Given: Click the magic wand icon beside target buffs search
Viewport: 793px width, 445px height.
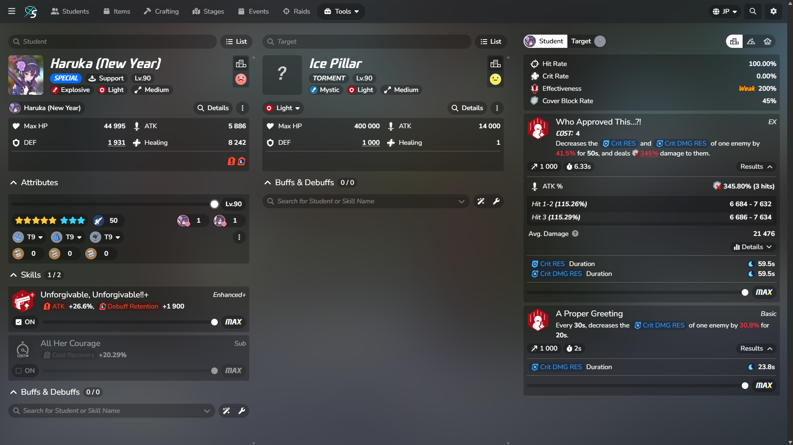Looking at the screenshot, I should tap(481, 201).
